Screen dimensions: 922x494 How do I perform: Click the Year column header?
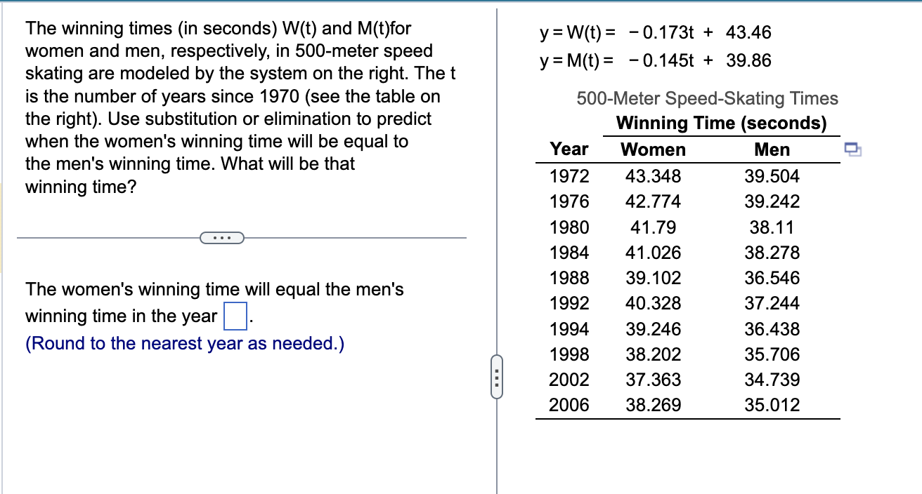[x=569, y=149]
